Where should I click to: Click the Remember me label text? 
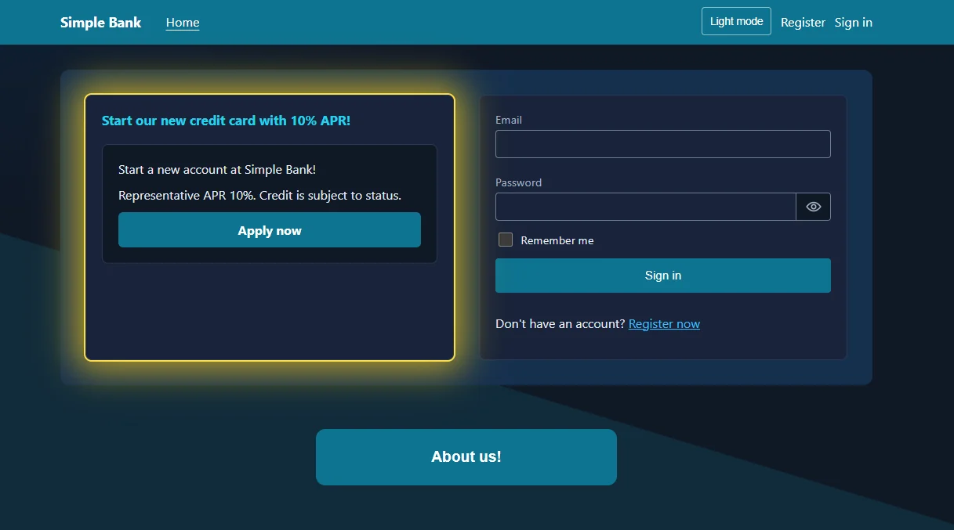[557, 240]
